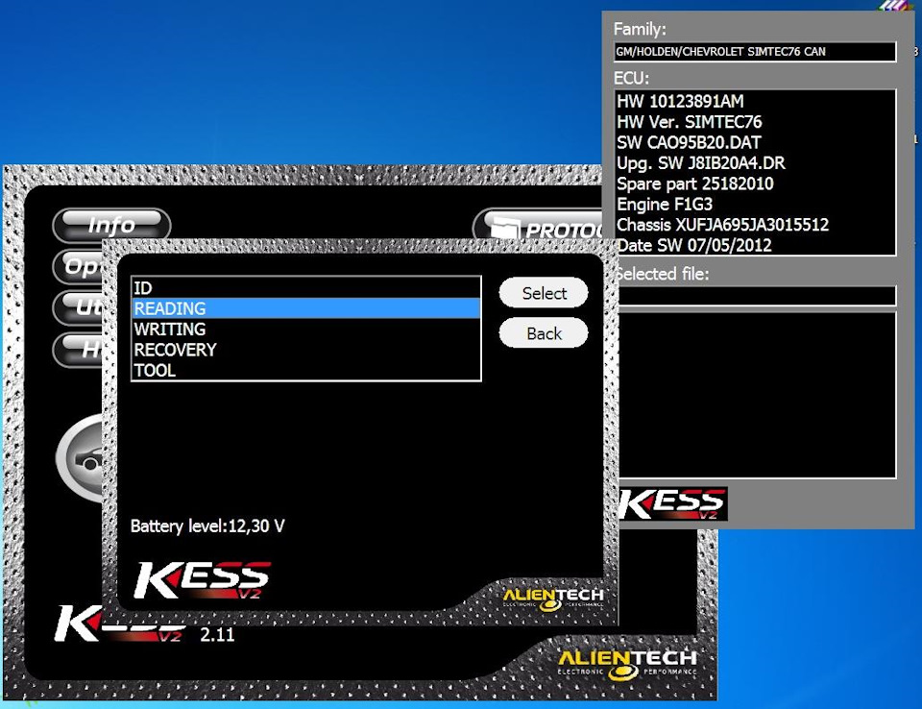Go back with the Back button
This screenshot has width=922, height=709.
[x=544, y=333]
